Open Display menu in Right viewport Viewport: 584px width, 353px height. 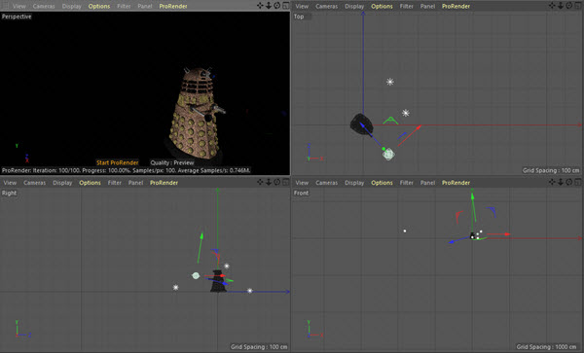coord(62,183)
